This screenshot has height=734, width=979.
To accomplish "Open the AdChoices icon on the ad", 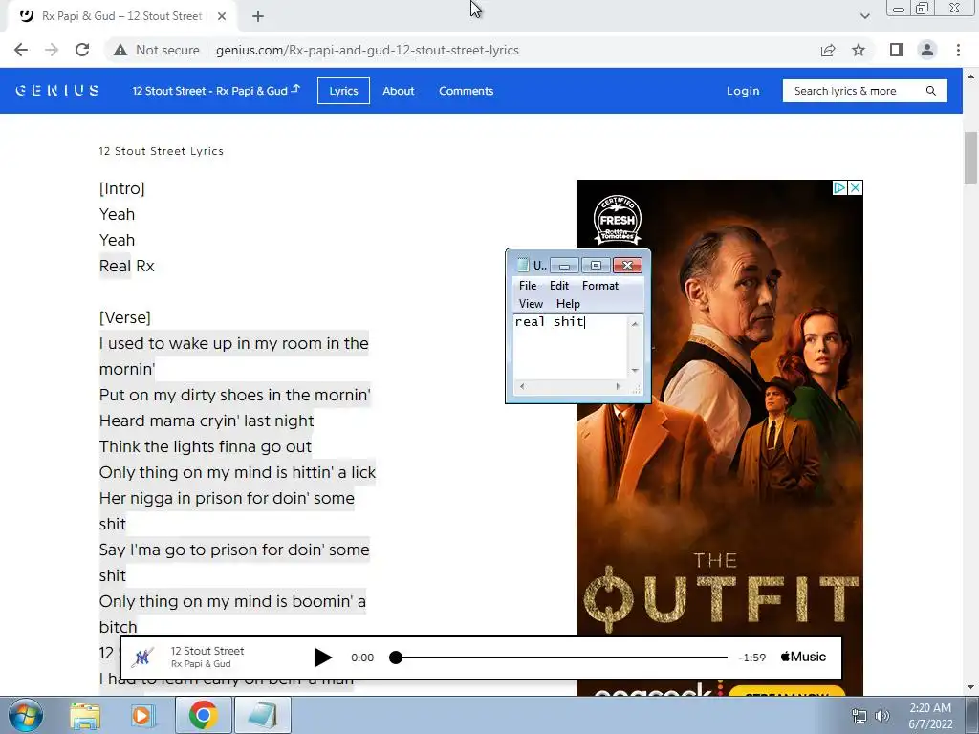I will click(x=839, y=187).
